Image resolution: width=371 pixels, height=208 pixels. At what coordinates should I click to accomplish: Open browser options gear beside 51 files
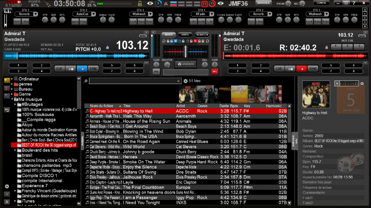185,81
